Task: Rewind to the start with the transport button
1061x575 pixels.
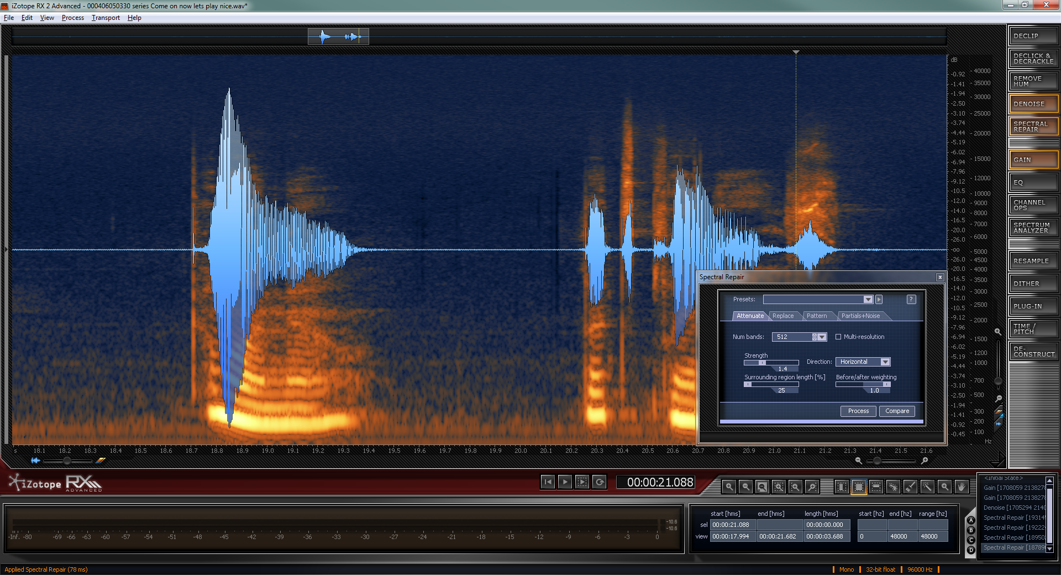Action: tap(548, 482)
